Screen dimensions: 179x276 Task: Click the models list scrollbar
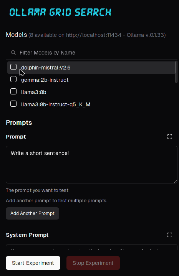[x=176, y=72]
